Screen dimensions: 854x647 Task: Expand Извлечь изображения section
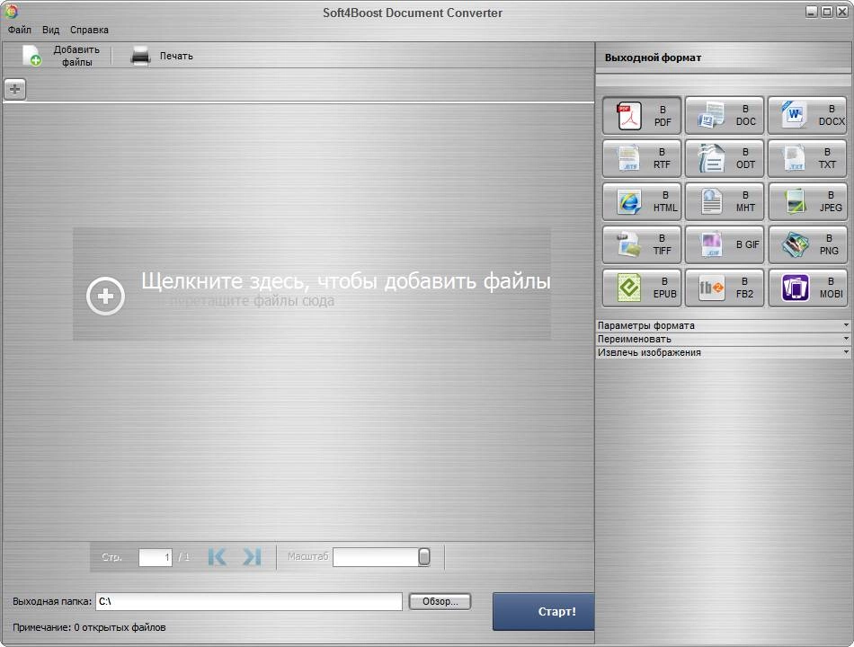pos(724,352)
